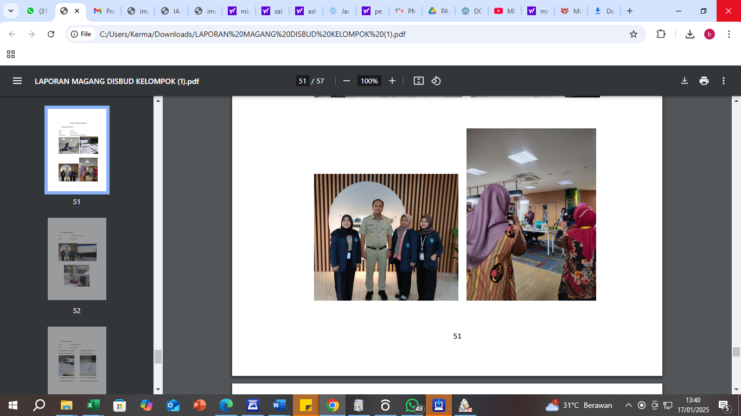Viewport: 741px width, 416px height.
Task: Switch to the Gmail tab
Action: click(103, 11)
